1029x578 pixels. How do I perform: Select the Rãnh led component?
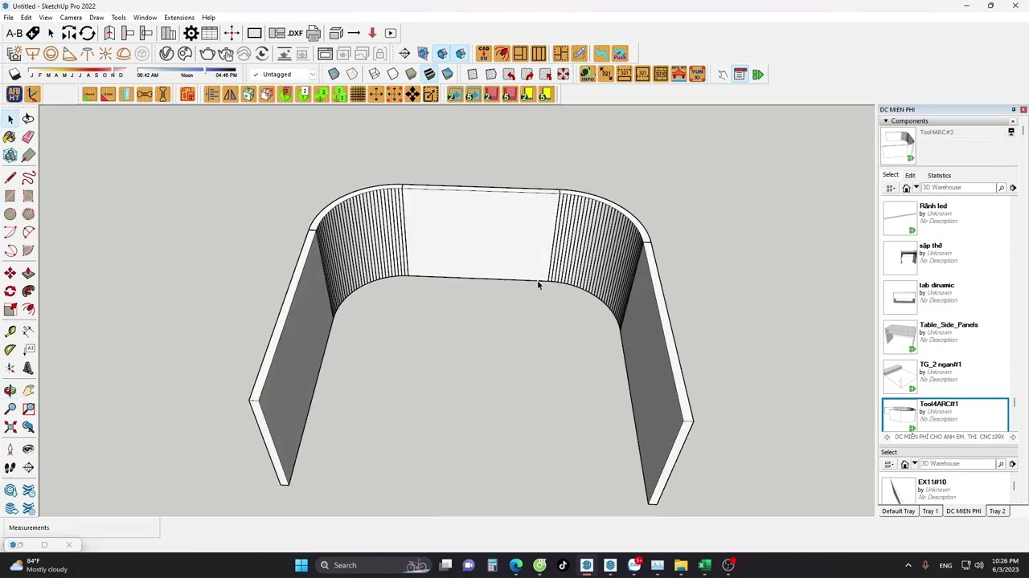pos(945,218)
